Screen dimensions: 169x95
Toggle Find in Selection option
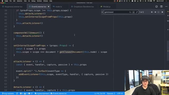pos(158,12)
